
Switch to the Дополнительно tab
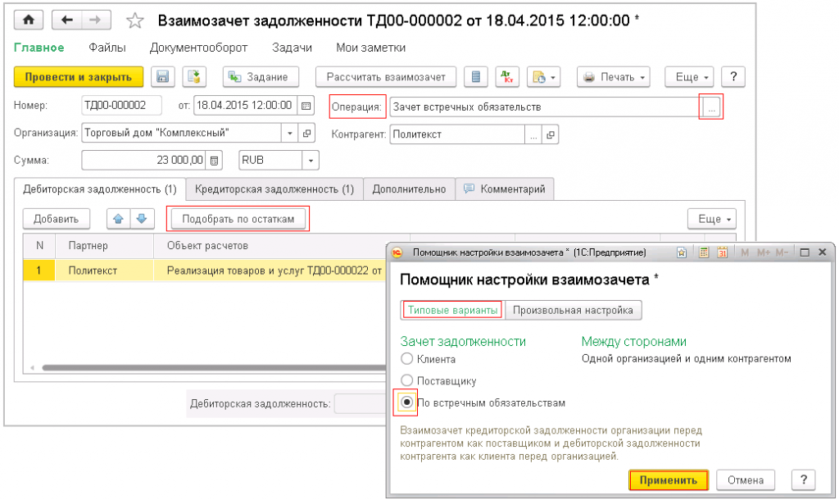410,189
